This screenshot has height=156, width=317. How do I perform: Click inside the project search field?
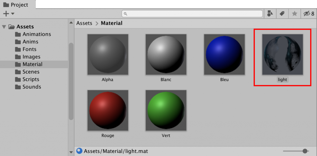(192, 14)
